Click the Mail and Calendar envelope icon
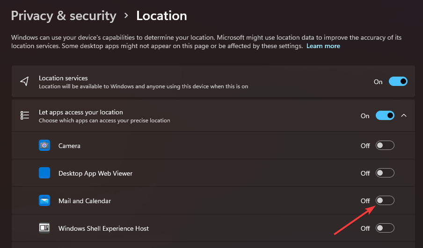Viewport: 423px width, 248px height. [44, 201]
